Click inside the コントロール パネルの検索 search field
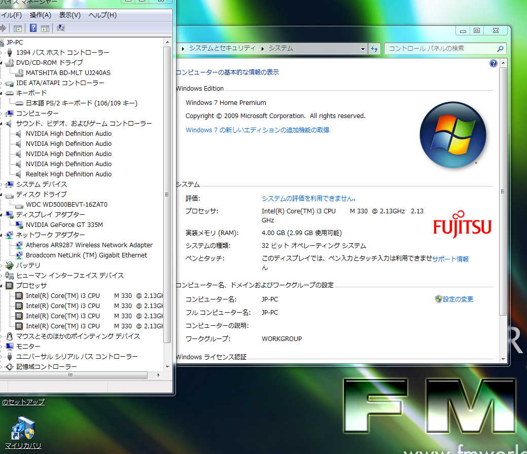Screen dimensions: 527x454 coord(440,49)
